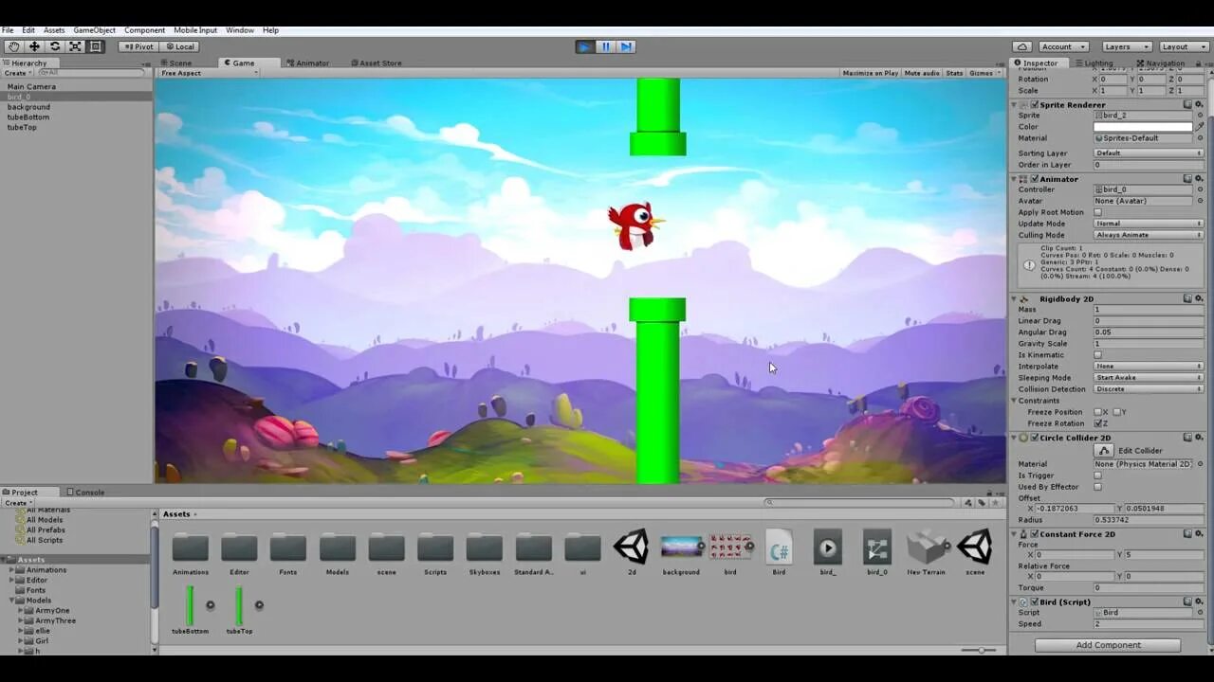The height and width of the screenshot is (682, 1214).
Task: Toggle the Pivot button
Action: 138,46
